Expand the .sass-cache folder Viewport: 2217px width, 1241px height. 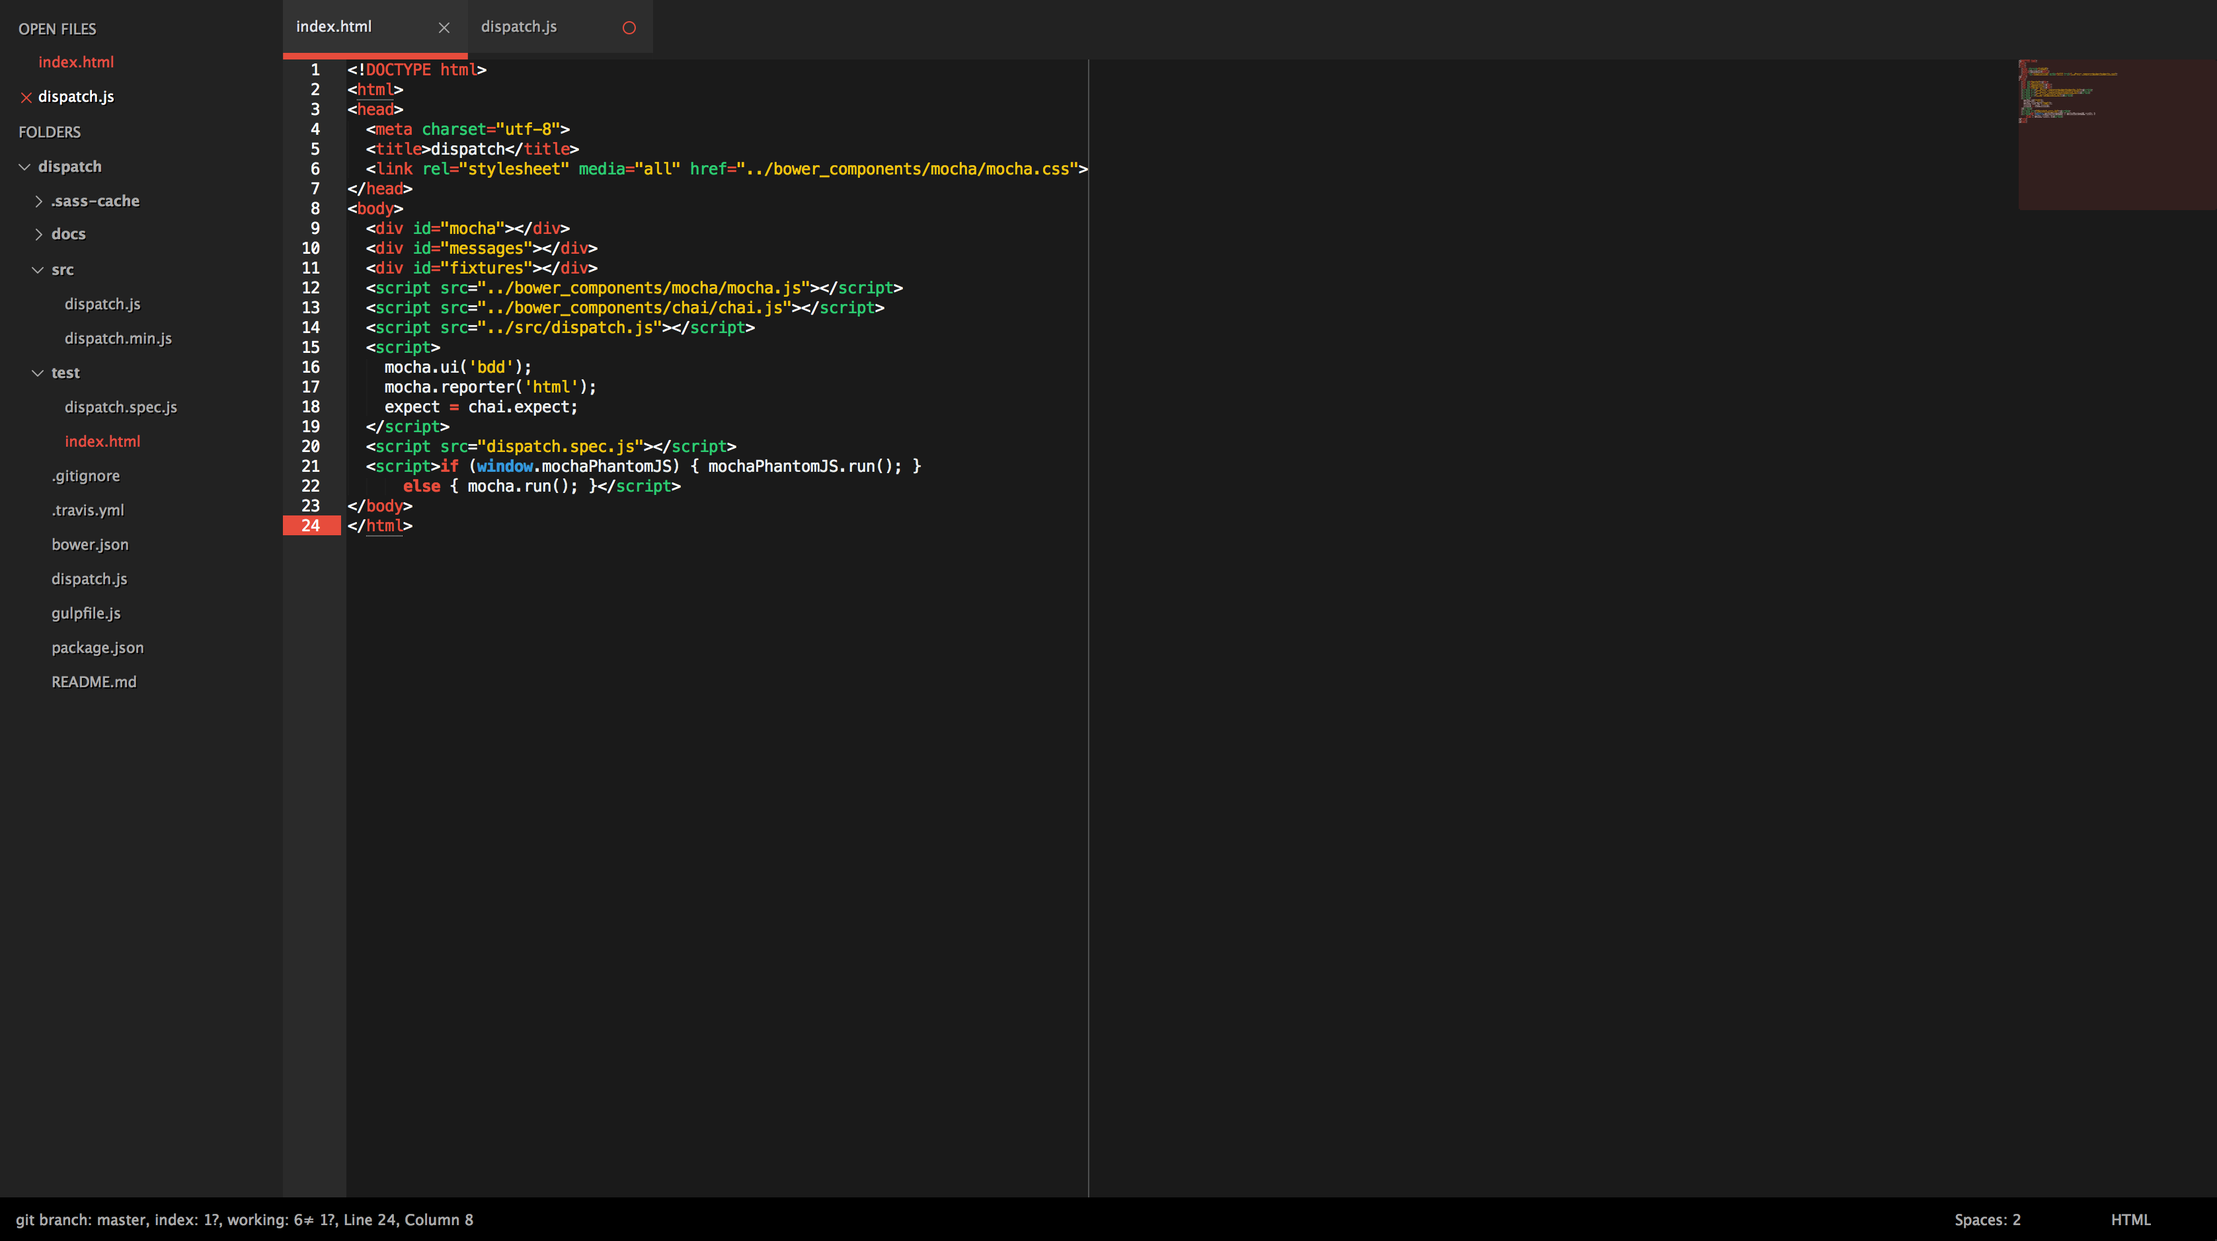(39, 202)
